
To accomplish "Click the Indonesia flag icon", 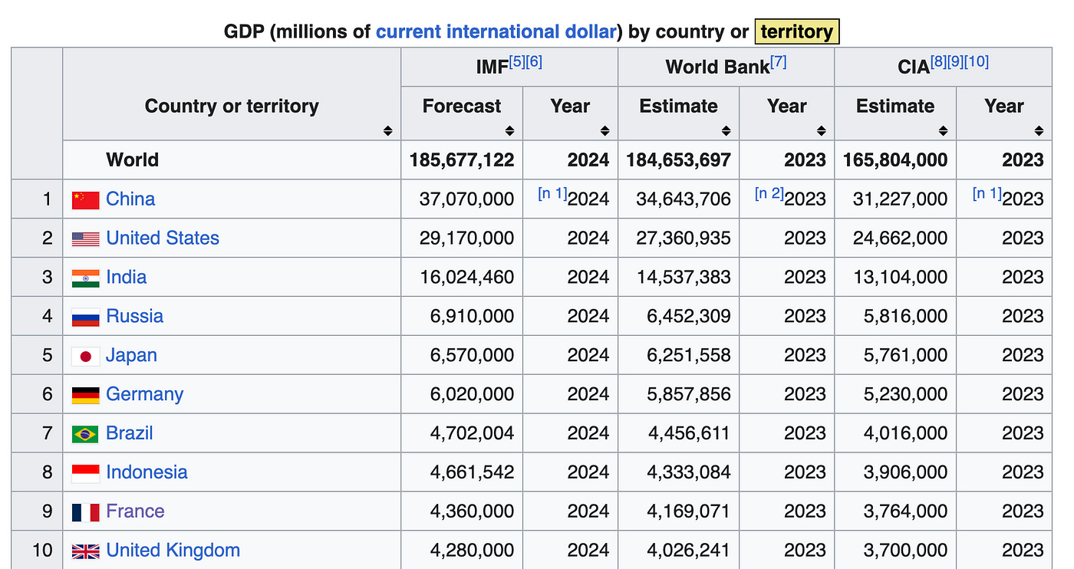I will pyautogui.click(x=85, y=473).
